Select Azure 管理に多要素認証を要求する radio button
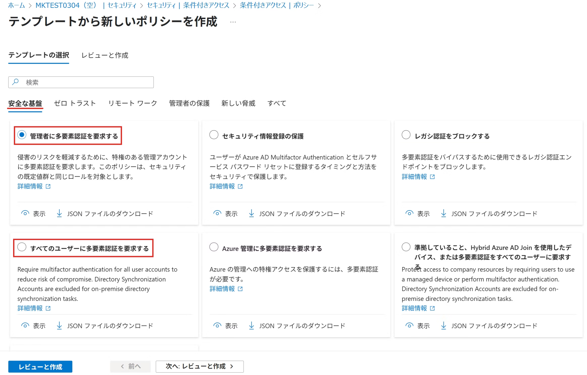Image resolution: width=587 pixels, height=375 pixels. [214, 247]
